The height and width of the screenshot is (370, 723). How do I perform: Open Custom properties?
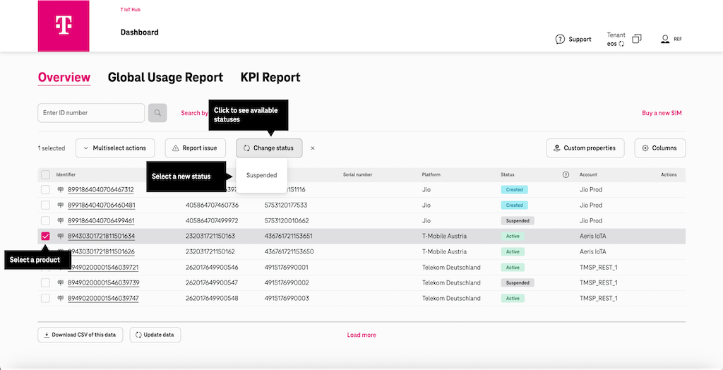pyautogui.click(x=585, y=148)
